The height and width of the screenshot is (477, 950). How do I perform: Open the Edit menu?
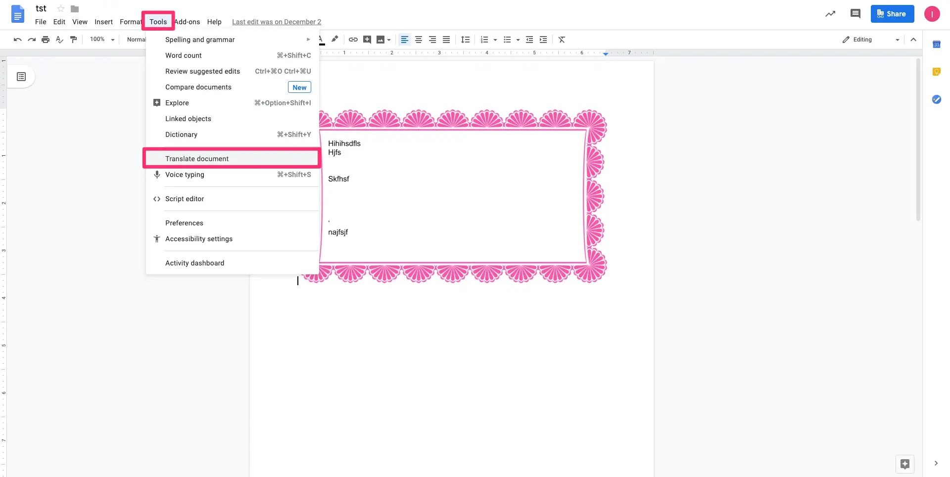tap(59, 22)
